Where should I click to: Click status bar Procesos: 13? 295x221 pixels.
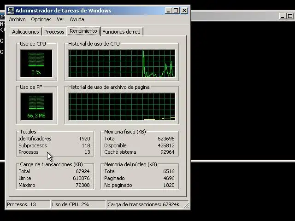click(x=28, y=204)
